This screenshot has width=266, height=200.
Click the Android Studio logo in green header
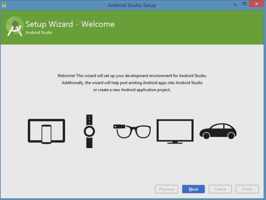coord(15,27)
